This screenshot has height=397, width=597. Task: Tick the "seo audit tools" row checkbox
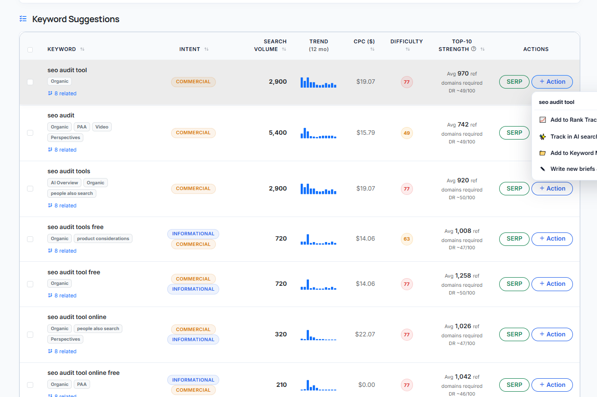pyautogui.click(x=30, y=189)
